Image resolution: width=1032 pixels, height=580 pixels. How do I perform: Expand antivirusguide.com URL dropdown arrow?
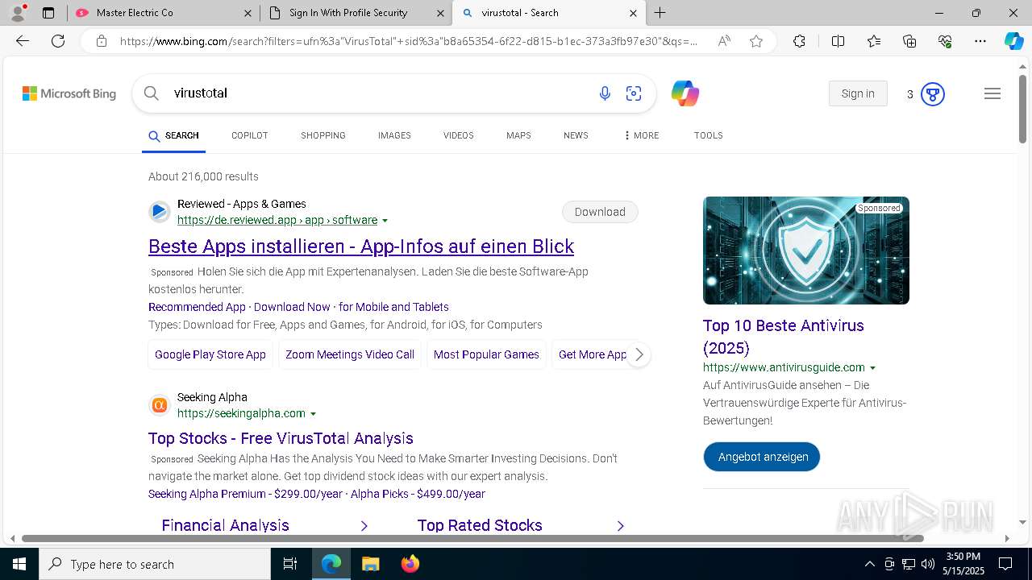[872, 368]
